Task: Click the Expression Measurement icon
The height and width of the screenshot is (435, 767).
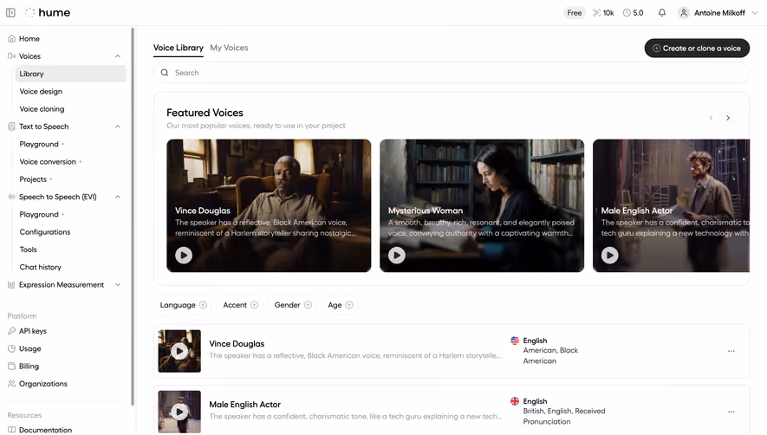Action: click(x=11, y=285)
